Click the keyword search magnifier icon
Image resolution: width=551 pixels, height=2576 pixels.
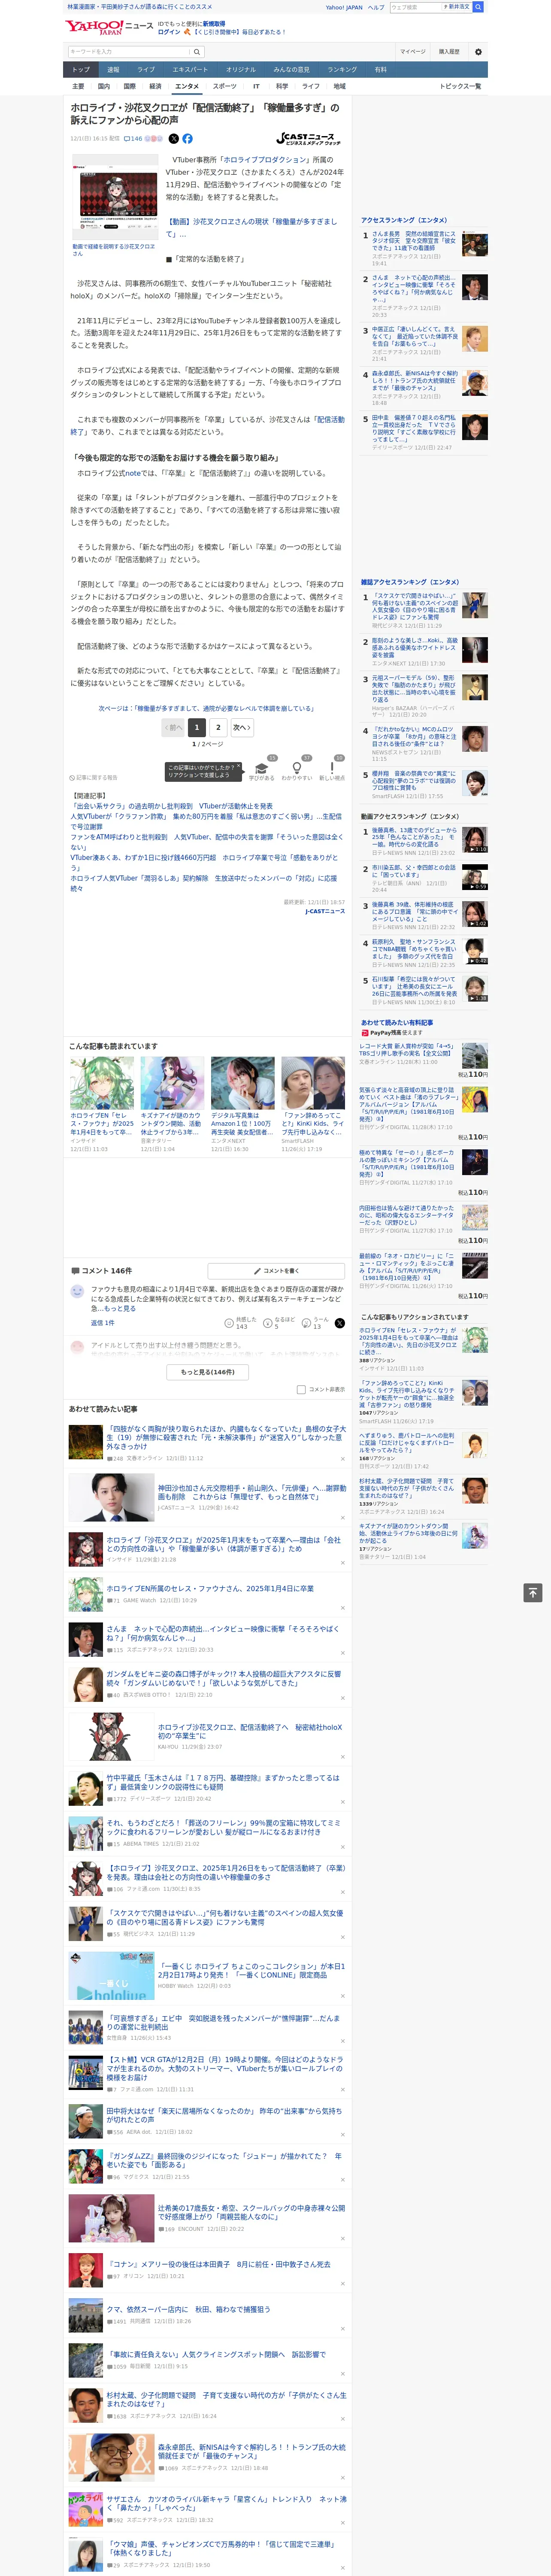[197, 51]
